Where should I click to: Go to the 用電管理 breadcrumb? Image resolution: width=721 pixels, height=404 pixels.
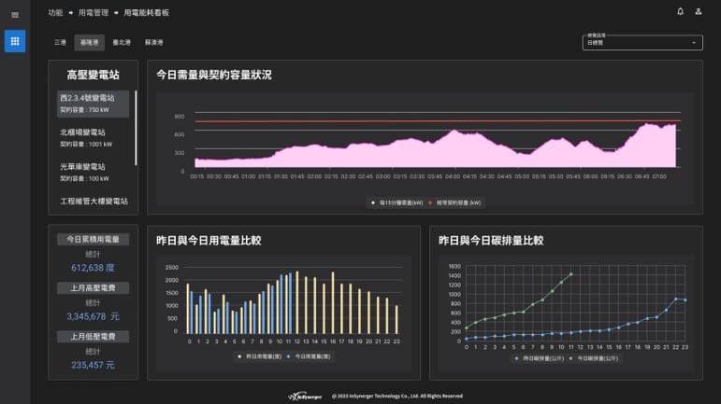[94, 13]
